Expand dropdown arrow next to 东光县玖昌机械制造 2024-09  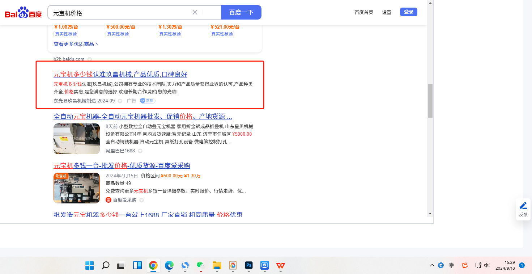[x=120, y=101]
